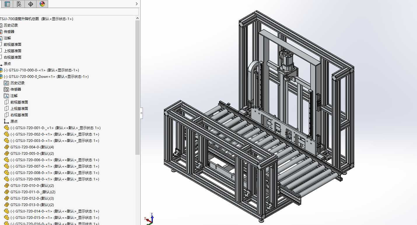
Task: Click the folder icon of GTSJJ-720-004-0-(默认)(4)
Action: [7, 147]
